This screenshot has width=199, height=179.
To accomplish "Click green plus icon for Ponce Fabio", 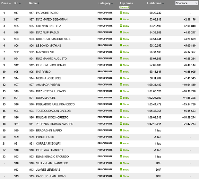I will [121, 137].
